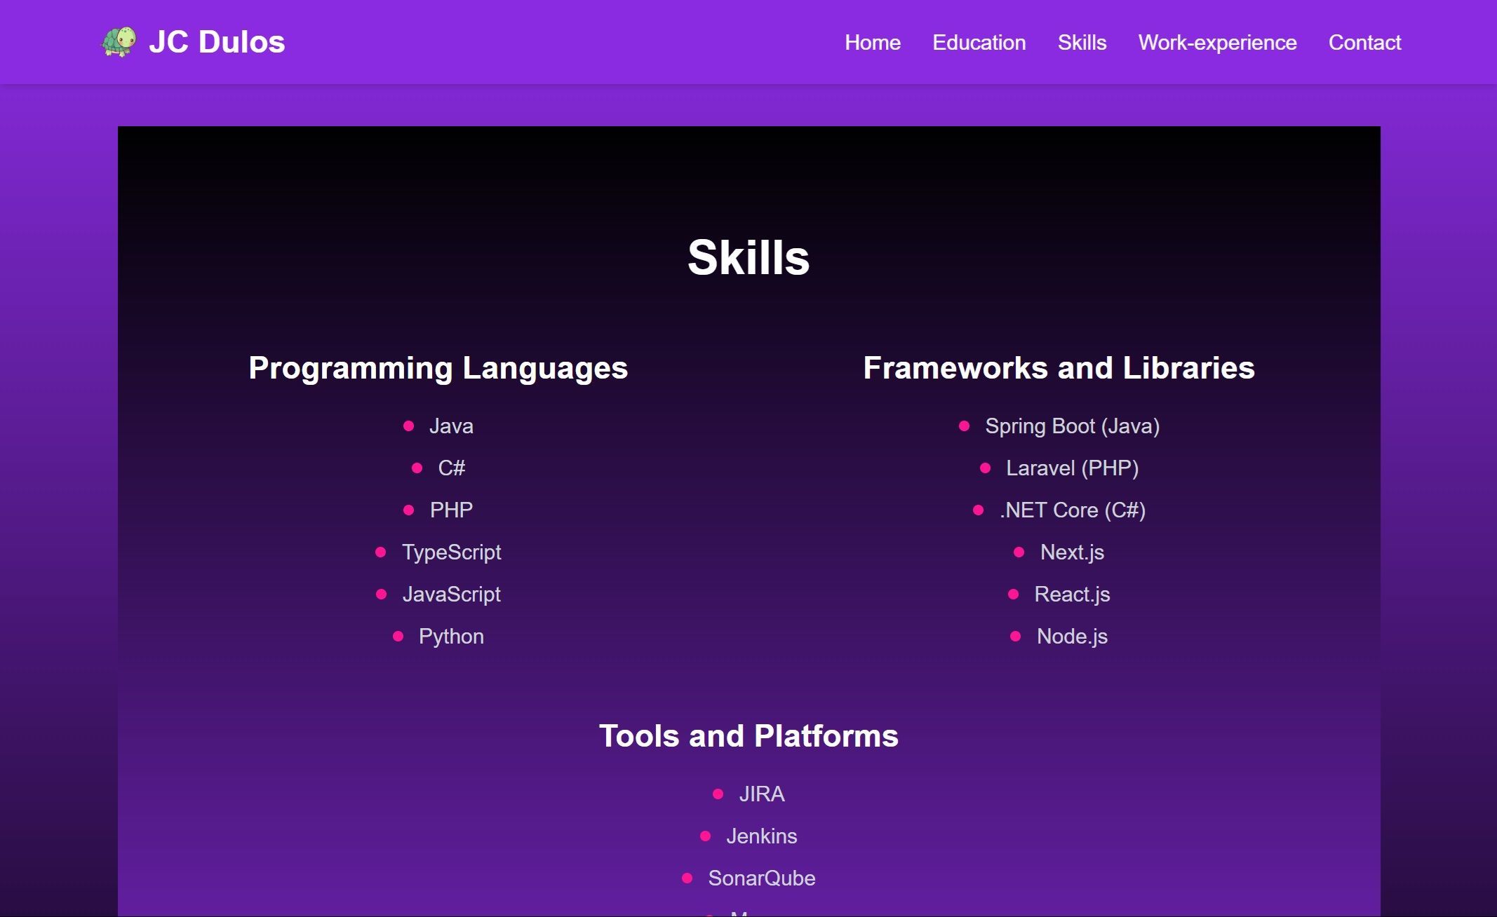Click the bullet beside Next.js

point(1019,552)
